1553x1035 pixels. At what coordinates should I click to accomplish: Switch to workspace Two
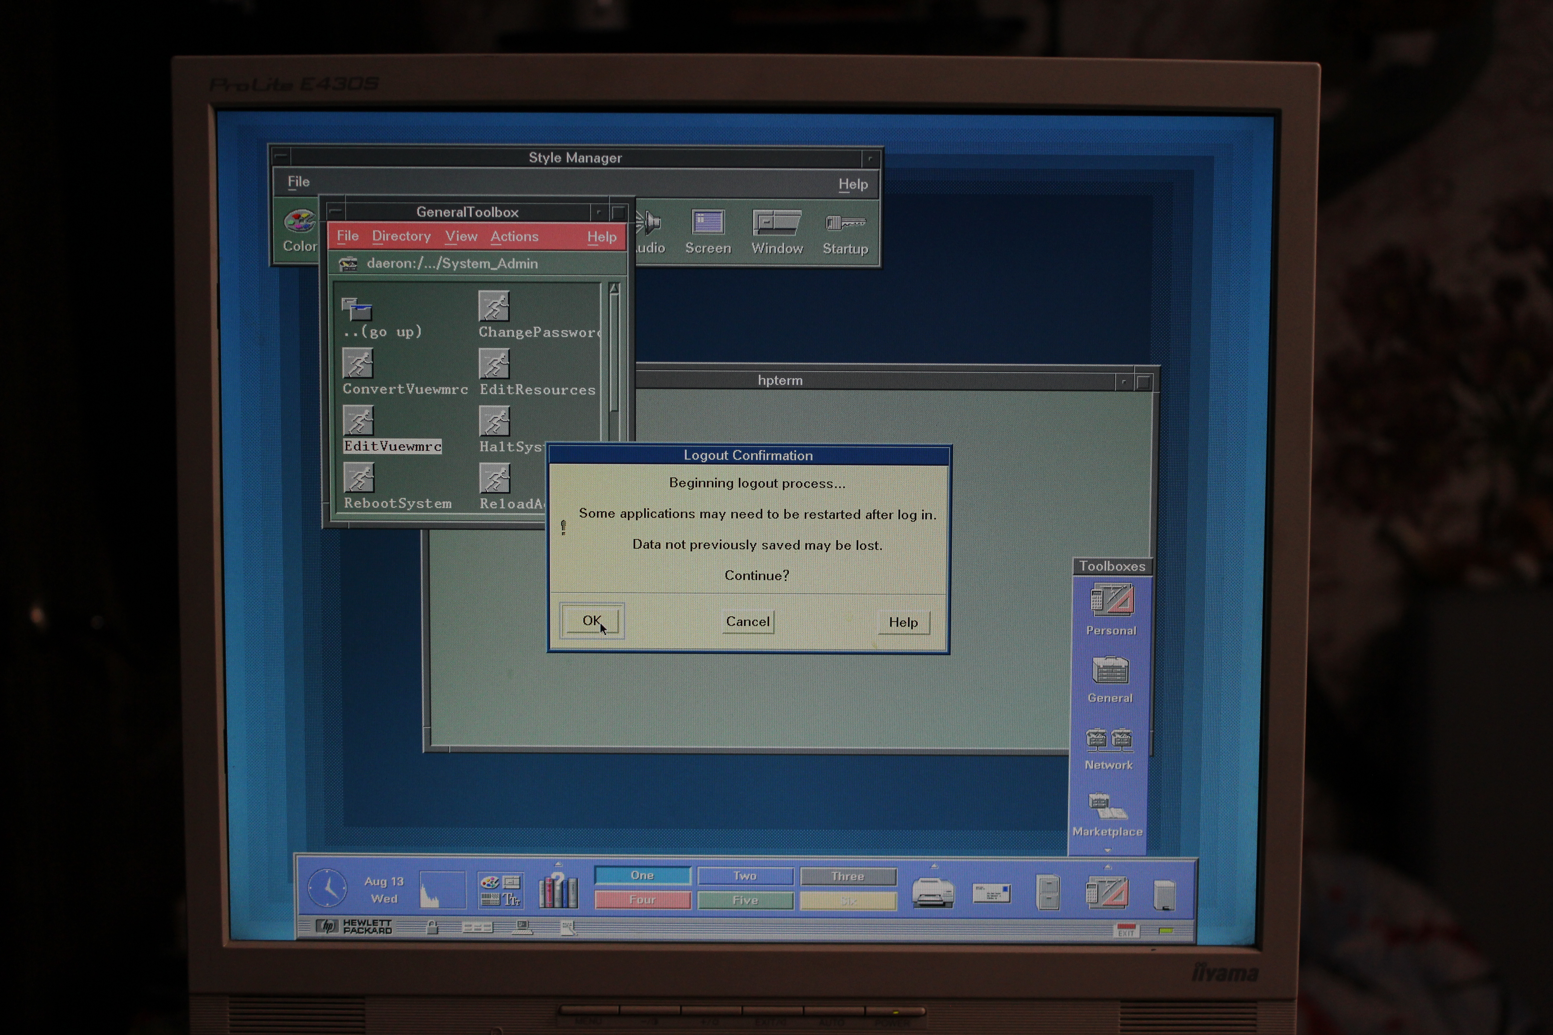click(745, 876)
